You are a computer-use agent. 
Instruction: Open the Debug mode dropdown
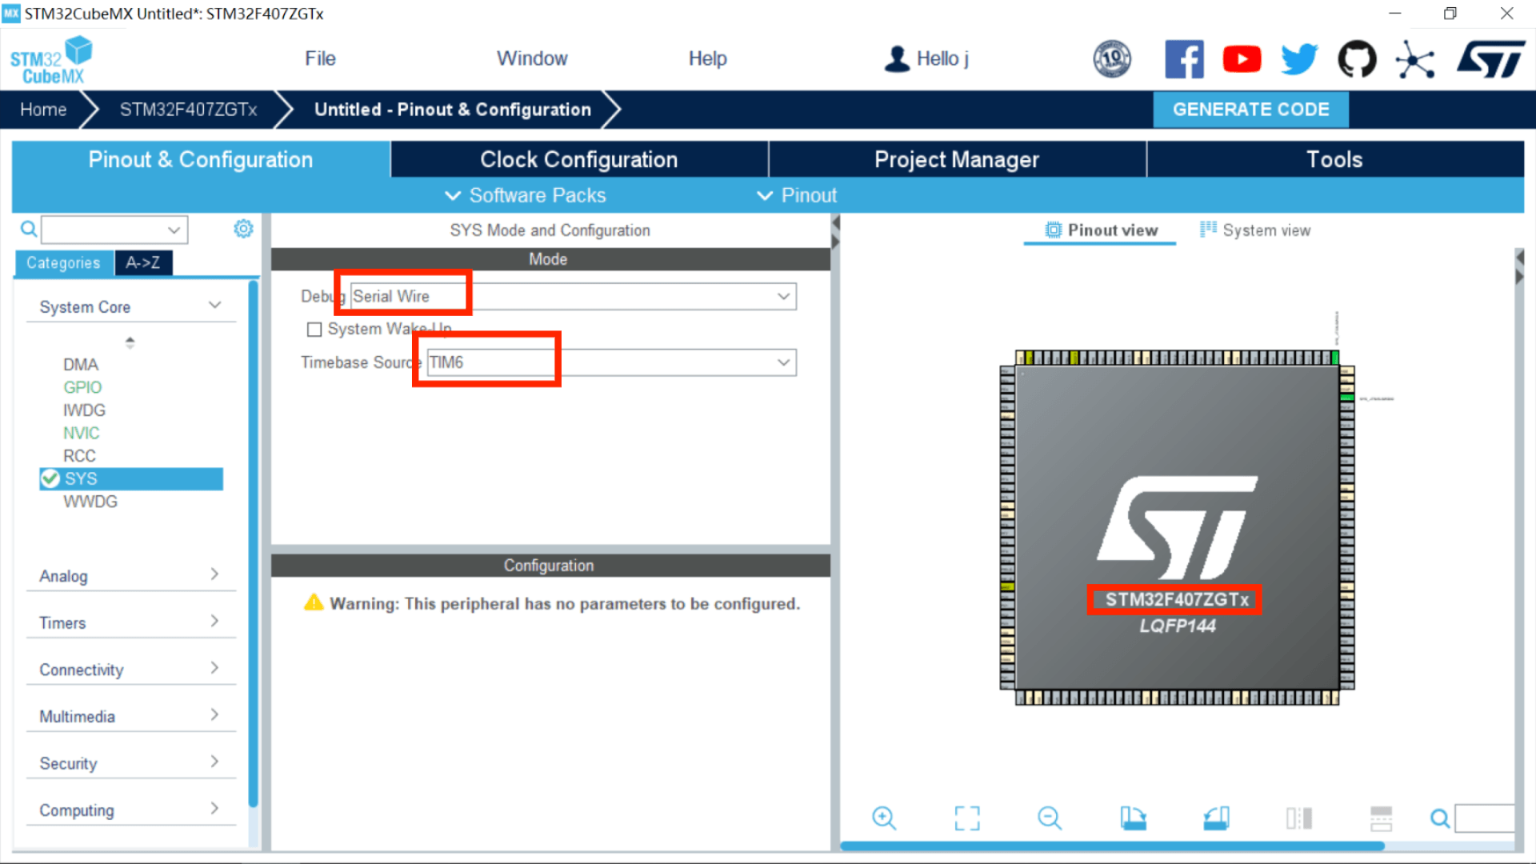pos(782,297)
